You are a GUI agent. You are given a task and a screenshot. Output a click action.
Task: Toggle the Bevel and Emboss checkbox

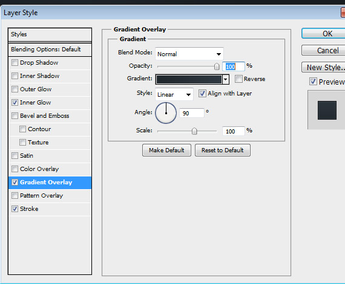tap(15, 116)
